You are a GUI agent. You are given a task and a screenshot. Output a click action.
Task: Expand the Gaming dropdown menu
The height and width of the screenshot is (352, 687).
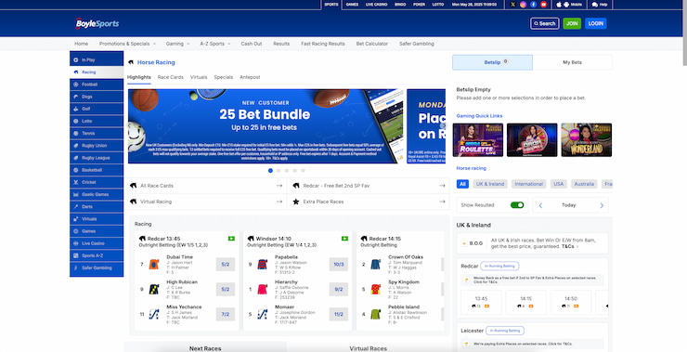coord(177,44)
